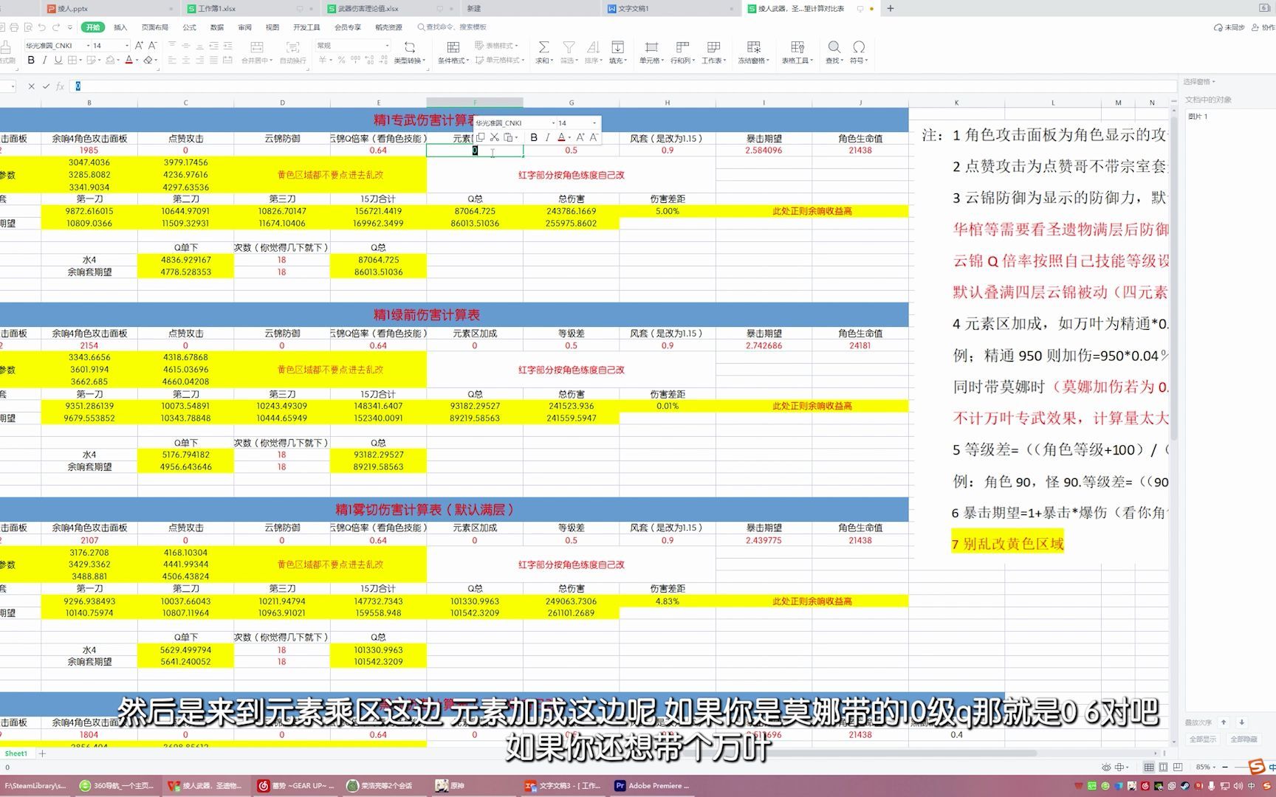Viewport: 1276px width, 797px height.
Task: Click the zoom out minus on zoom slider
Action: [x=1227, y=767]
